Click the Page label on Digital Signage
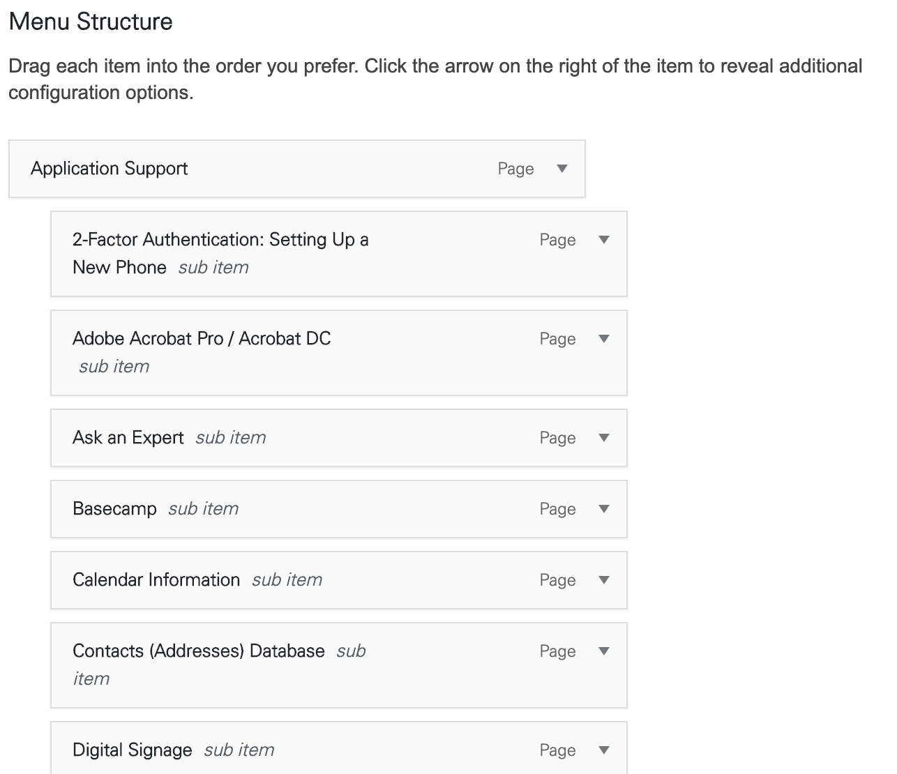Image resolution: width=897 pixels, height=774 pixels. tap(557, 750)
